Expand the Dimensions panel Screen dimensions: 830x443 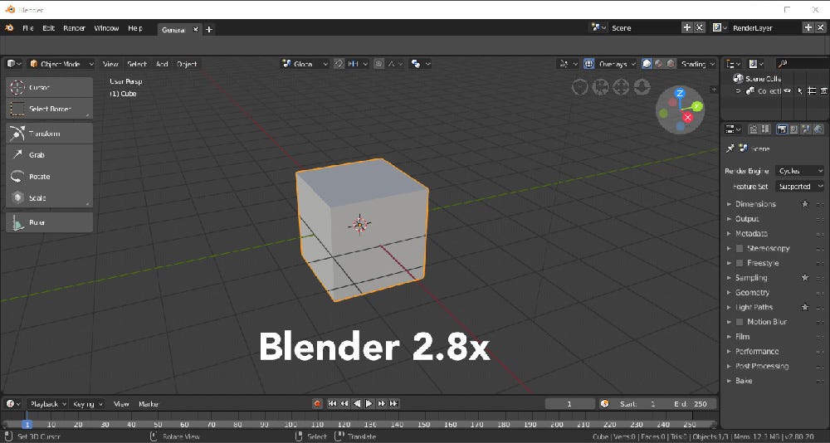coord(754,204)
